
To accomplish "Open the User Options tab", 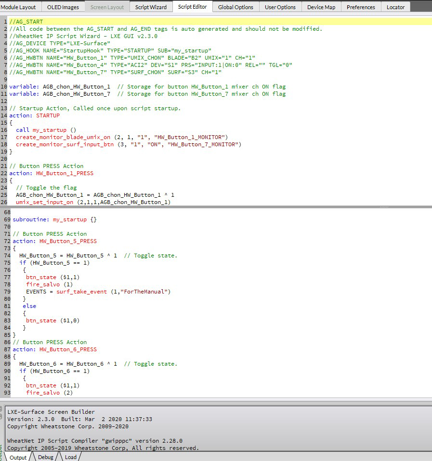I will pyautogui.click(x=280, y=7).
